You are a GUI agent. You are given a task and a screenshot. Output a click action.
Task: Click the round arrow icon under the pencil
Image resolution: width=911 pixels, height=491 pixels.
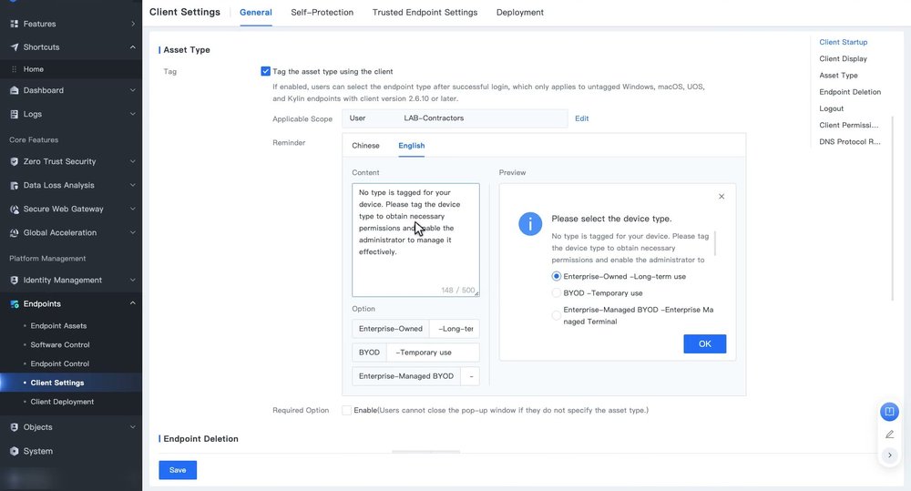pos(889,455)
